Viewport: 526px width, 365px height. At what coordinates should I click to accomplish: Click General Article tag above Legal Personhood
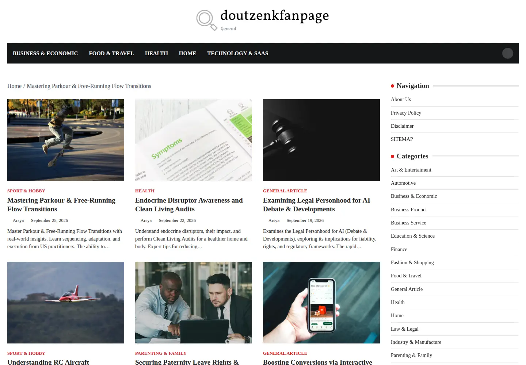coord(285,191)
